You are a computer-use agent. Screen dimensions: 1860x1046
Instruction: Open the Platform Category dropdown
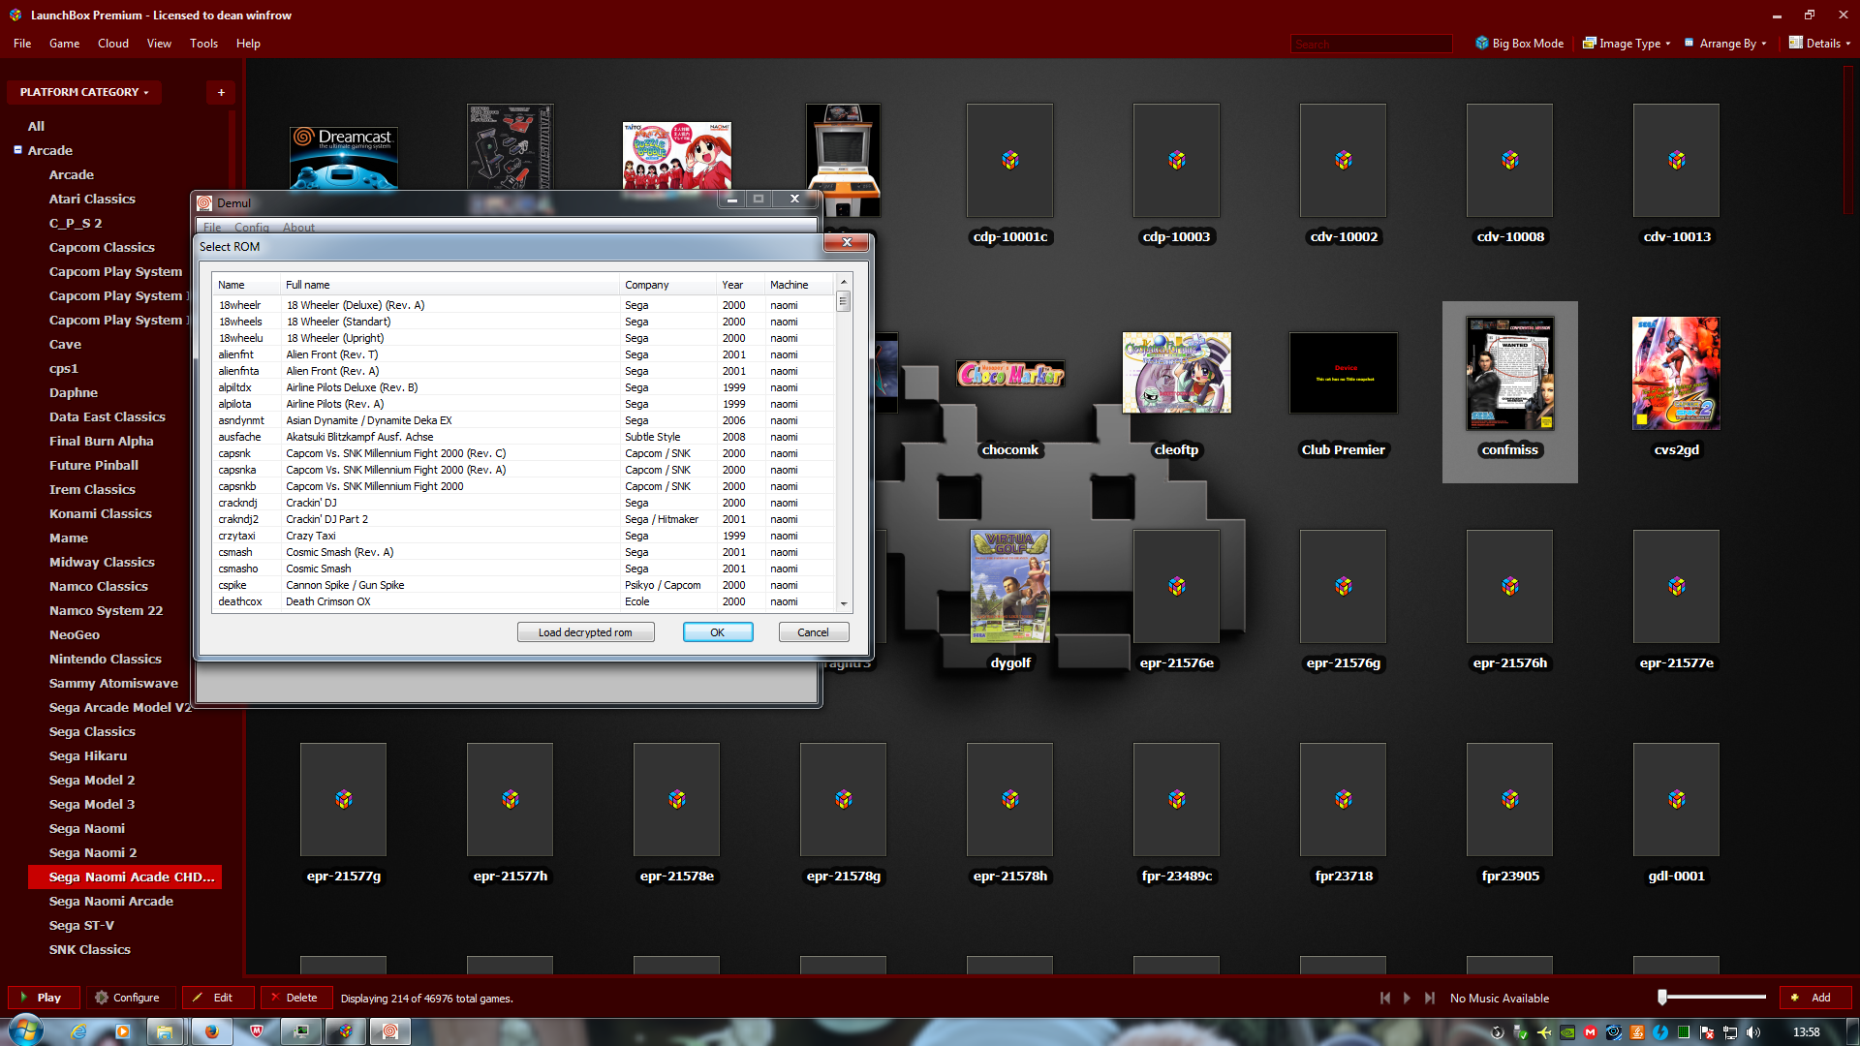84,92
